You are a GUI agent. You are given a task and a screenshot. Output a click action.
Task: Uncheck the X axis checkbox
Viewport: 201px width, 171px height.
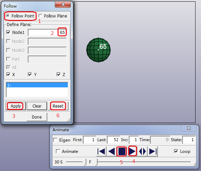[x=8, y=74]
